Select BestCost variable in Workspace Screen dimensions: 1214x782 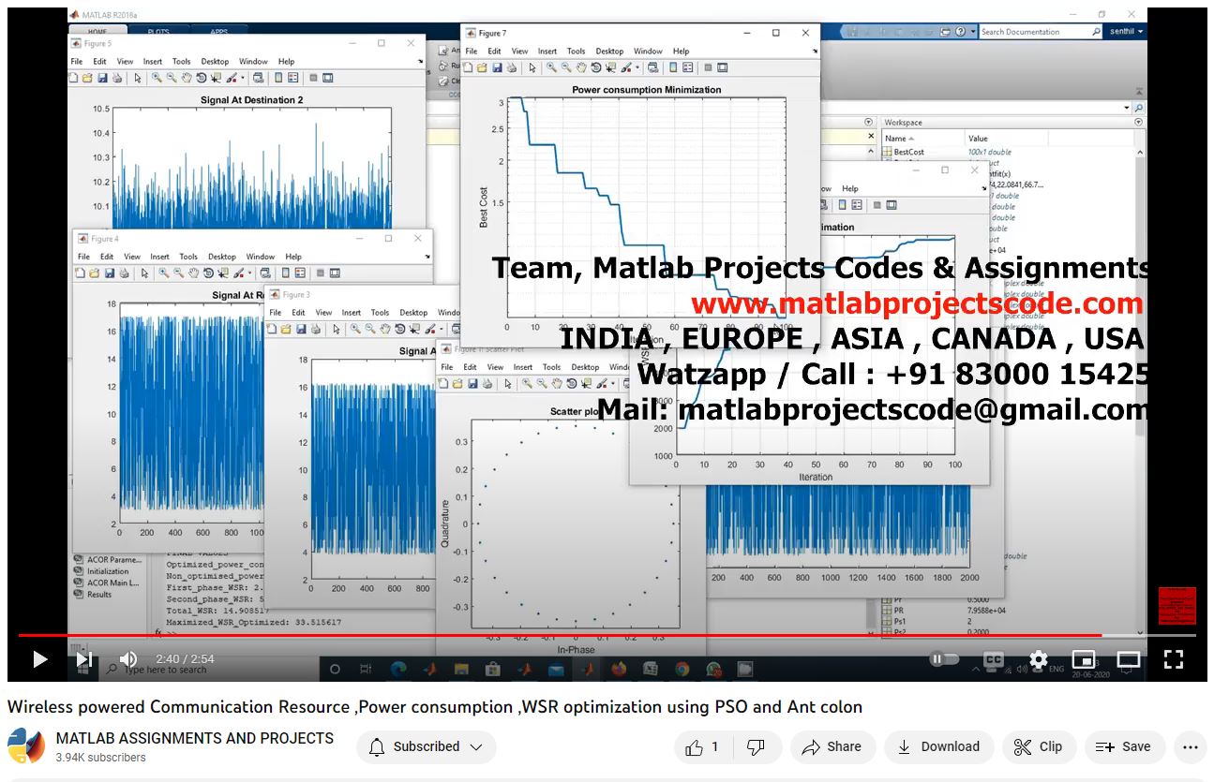tap(908, 152)
